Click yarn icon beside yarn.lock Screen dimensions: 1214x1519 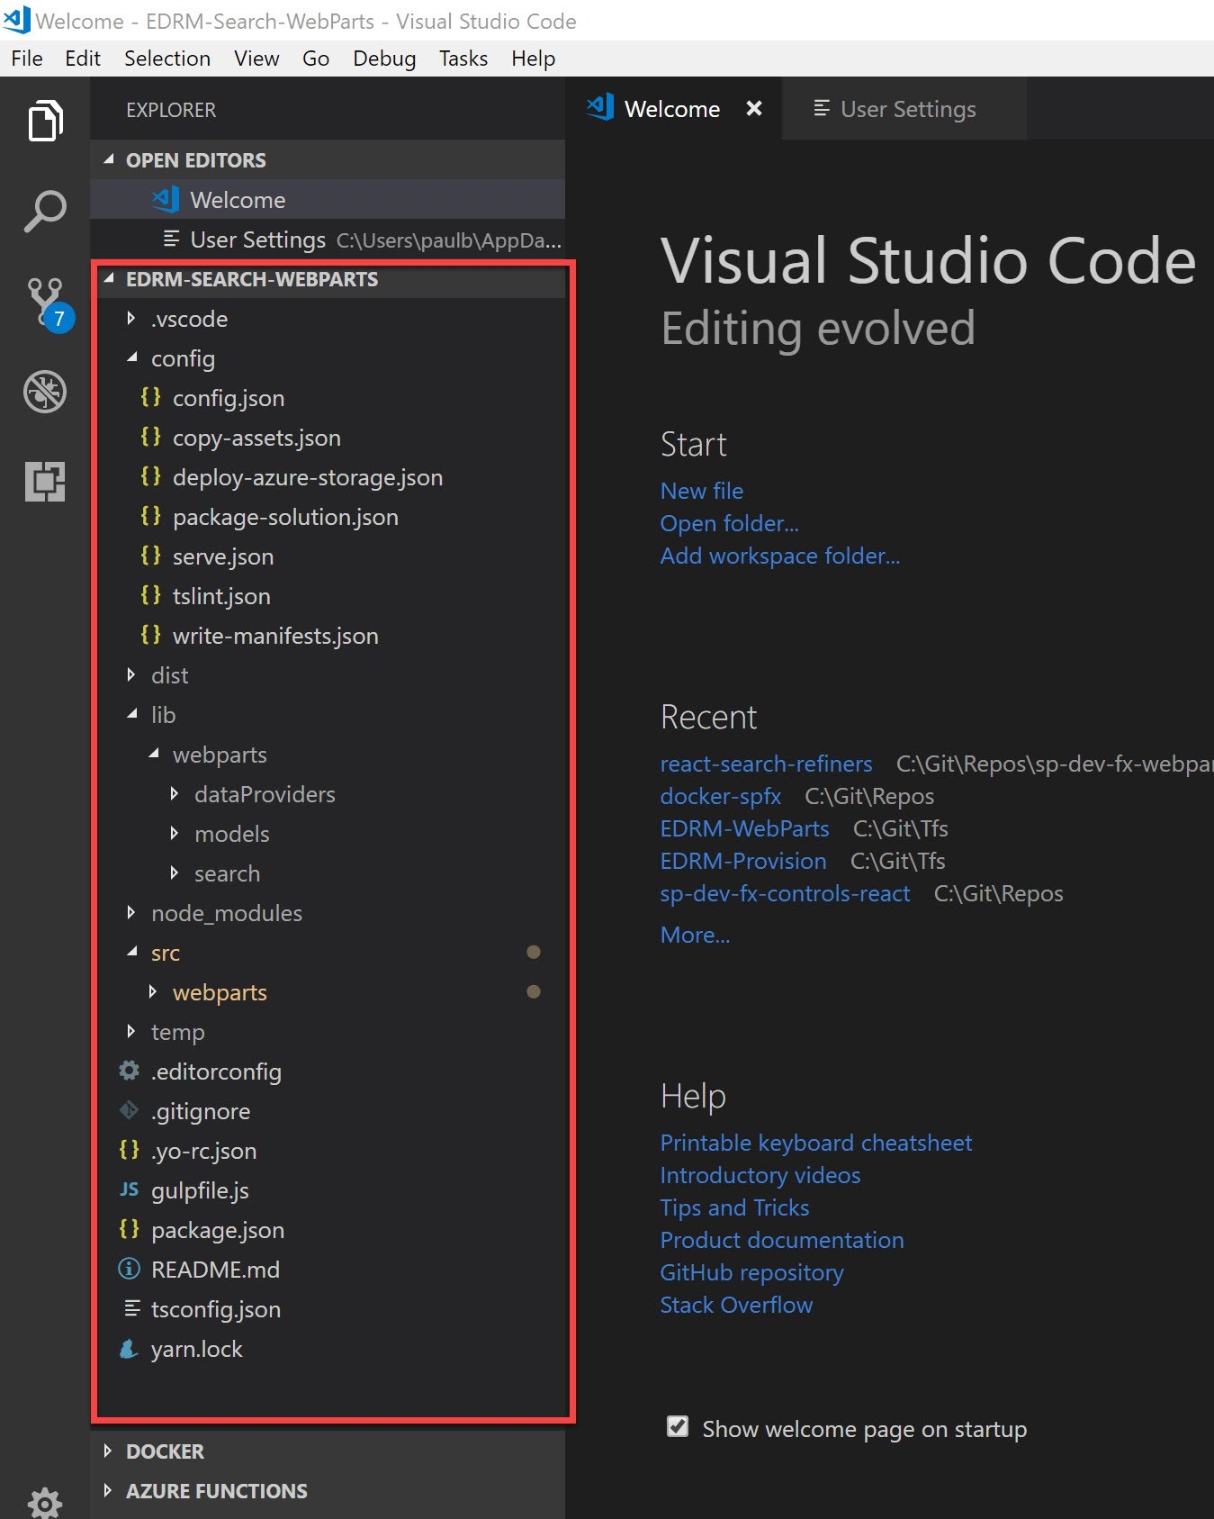[x=129, y=1348]
